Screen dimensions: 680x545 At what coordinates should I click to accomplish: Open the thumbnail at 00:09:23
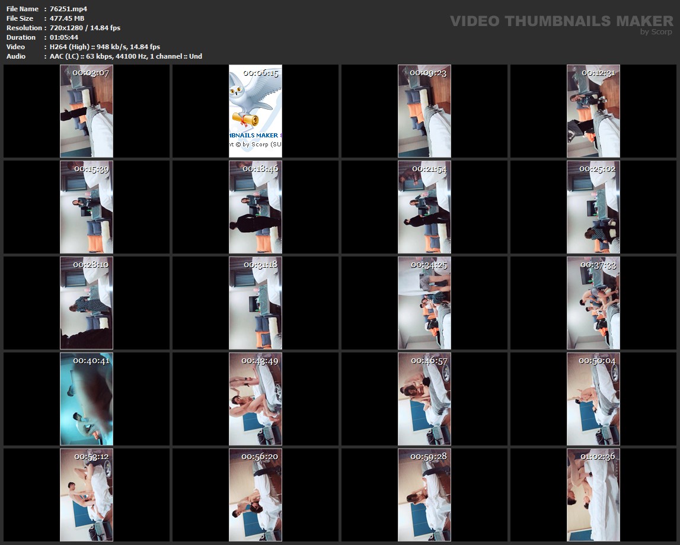tap(424, 111)
